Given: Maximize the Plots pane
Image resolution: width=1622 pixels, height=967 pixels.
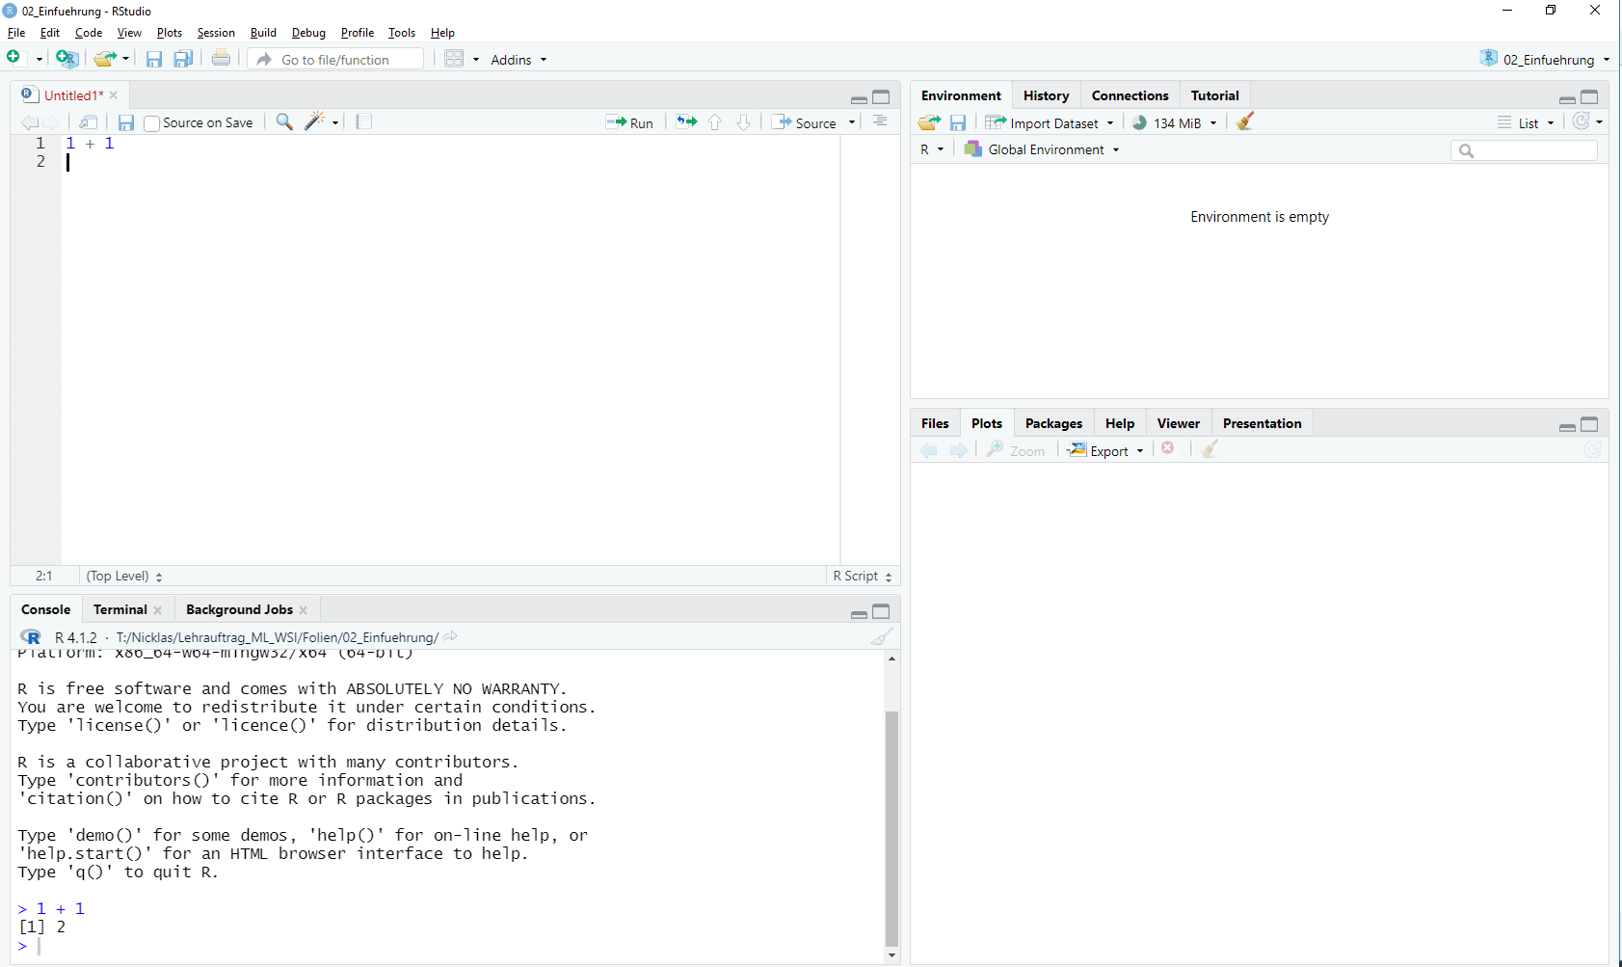Looking at the screenshot, I should point(1589,424).
